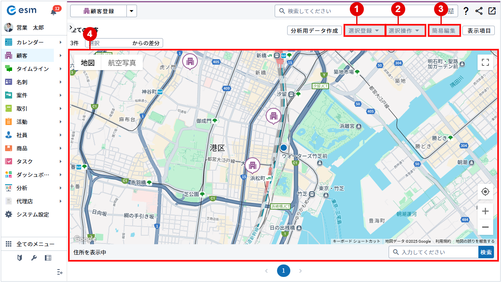Click the ダッシュボード icon in sidebar
The height and width of the screenshot is (282, 501).
[x=9, y=175]
